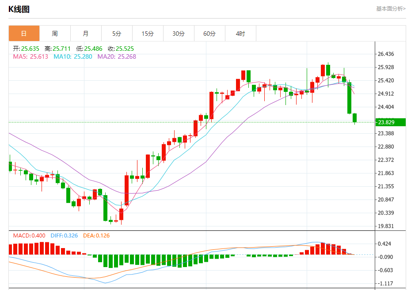Open the 月 monthly chart tab
The width and height of the screenshot is (411, 290).
coord(86,34)
